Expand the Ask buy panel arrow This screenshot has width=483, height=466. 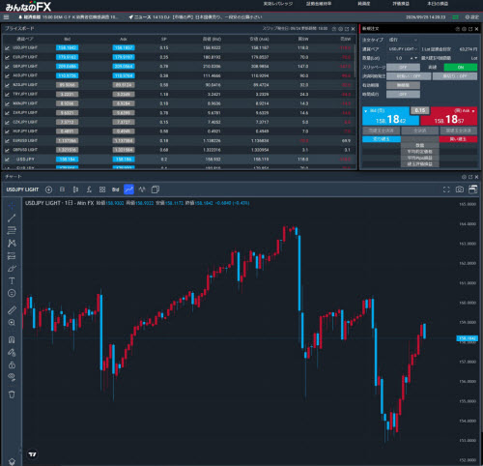(x=473, y=111)
